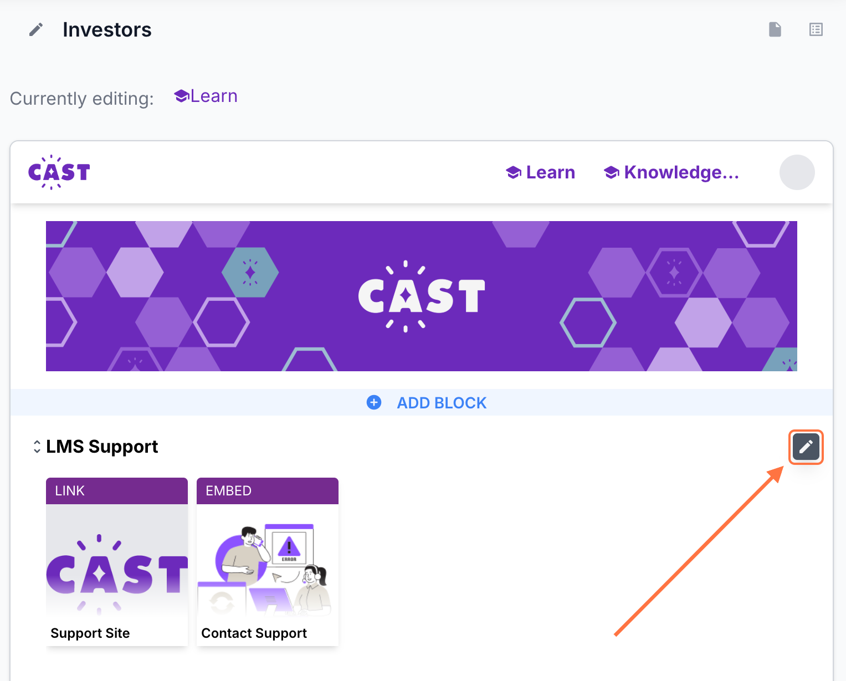Click the LMS Support section heading

click(102, 447)
